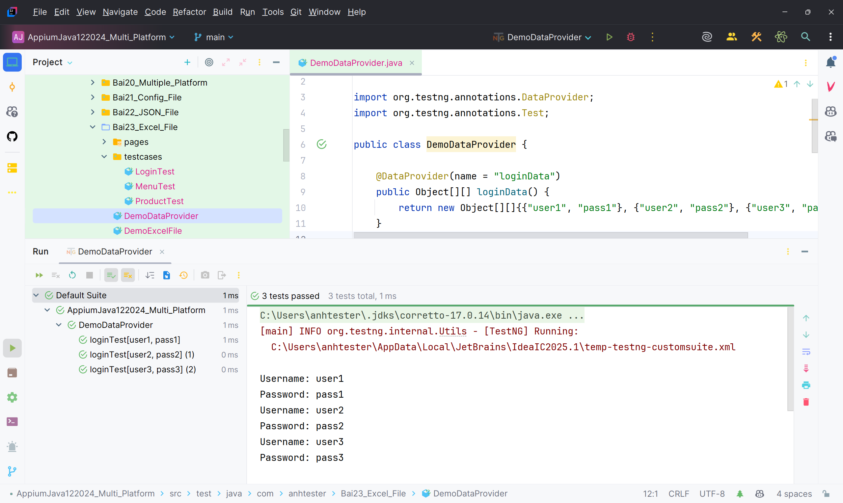Open the AppiumJava122024_Multi_Platform project dropdown
This screenshot has width=843, height=503.
pyautogui.click(x=94, y=37)
